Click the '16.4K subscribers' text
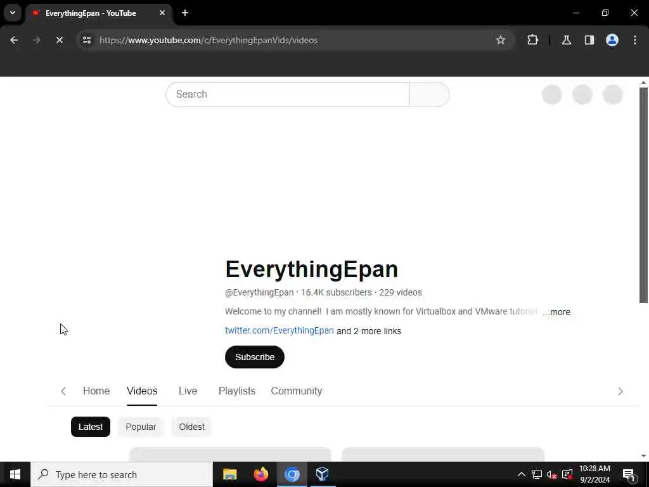The width and height of the screenshot is (649, 487). pos(337,292)
